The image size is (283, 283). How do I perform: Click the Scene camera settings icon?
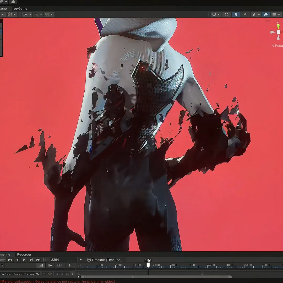click(x=274, y=14)
